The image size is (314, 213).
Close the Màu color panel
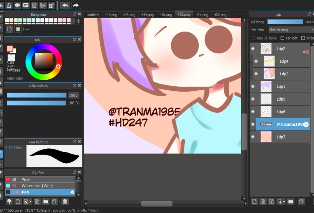pyautogui.click(x=79, y=40)
